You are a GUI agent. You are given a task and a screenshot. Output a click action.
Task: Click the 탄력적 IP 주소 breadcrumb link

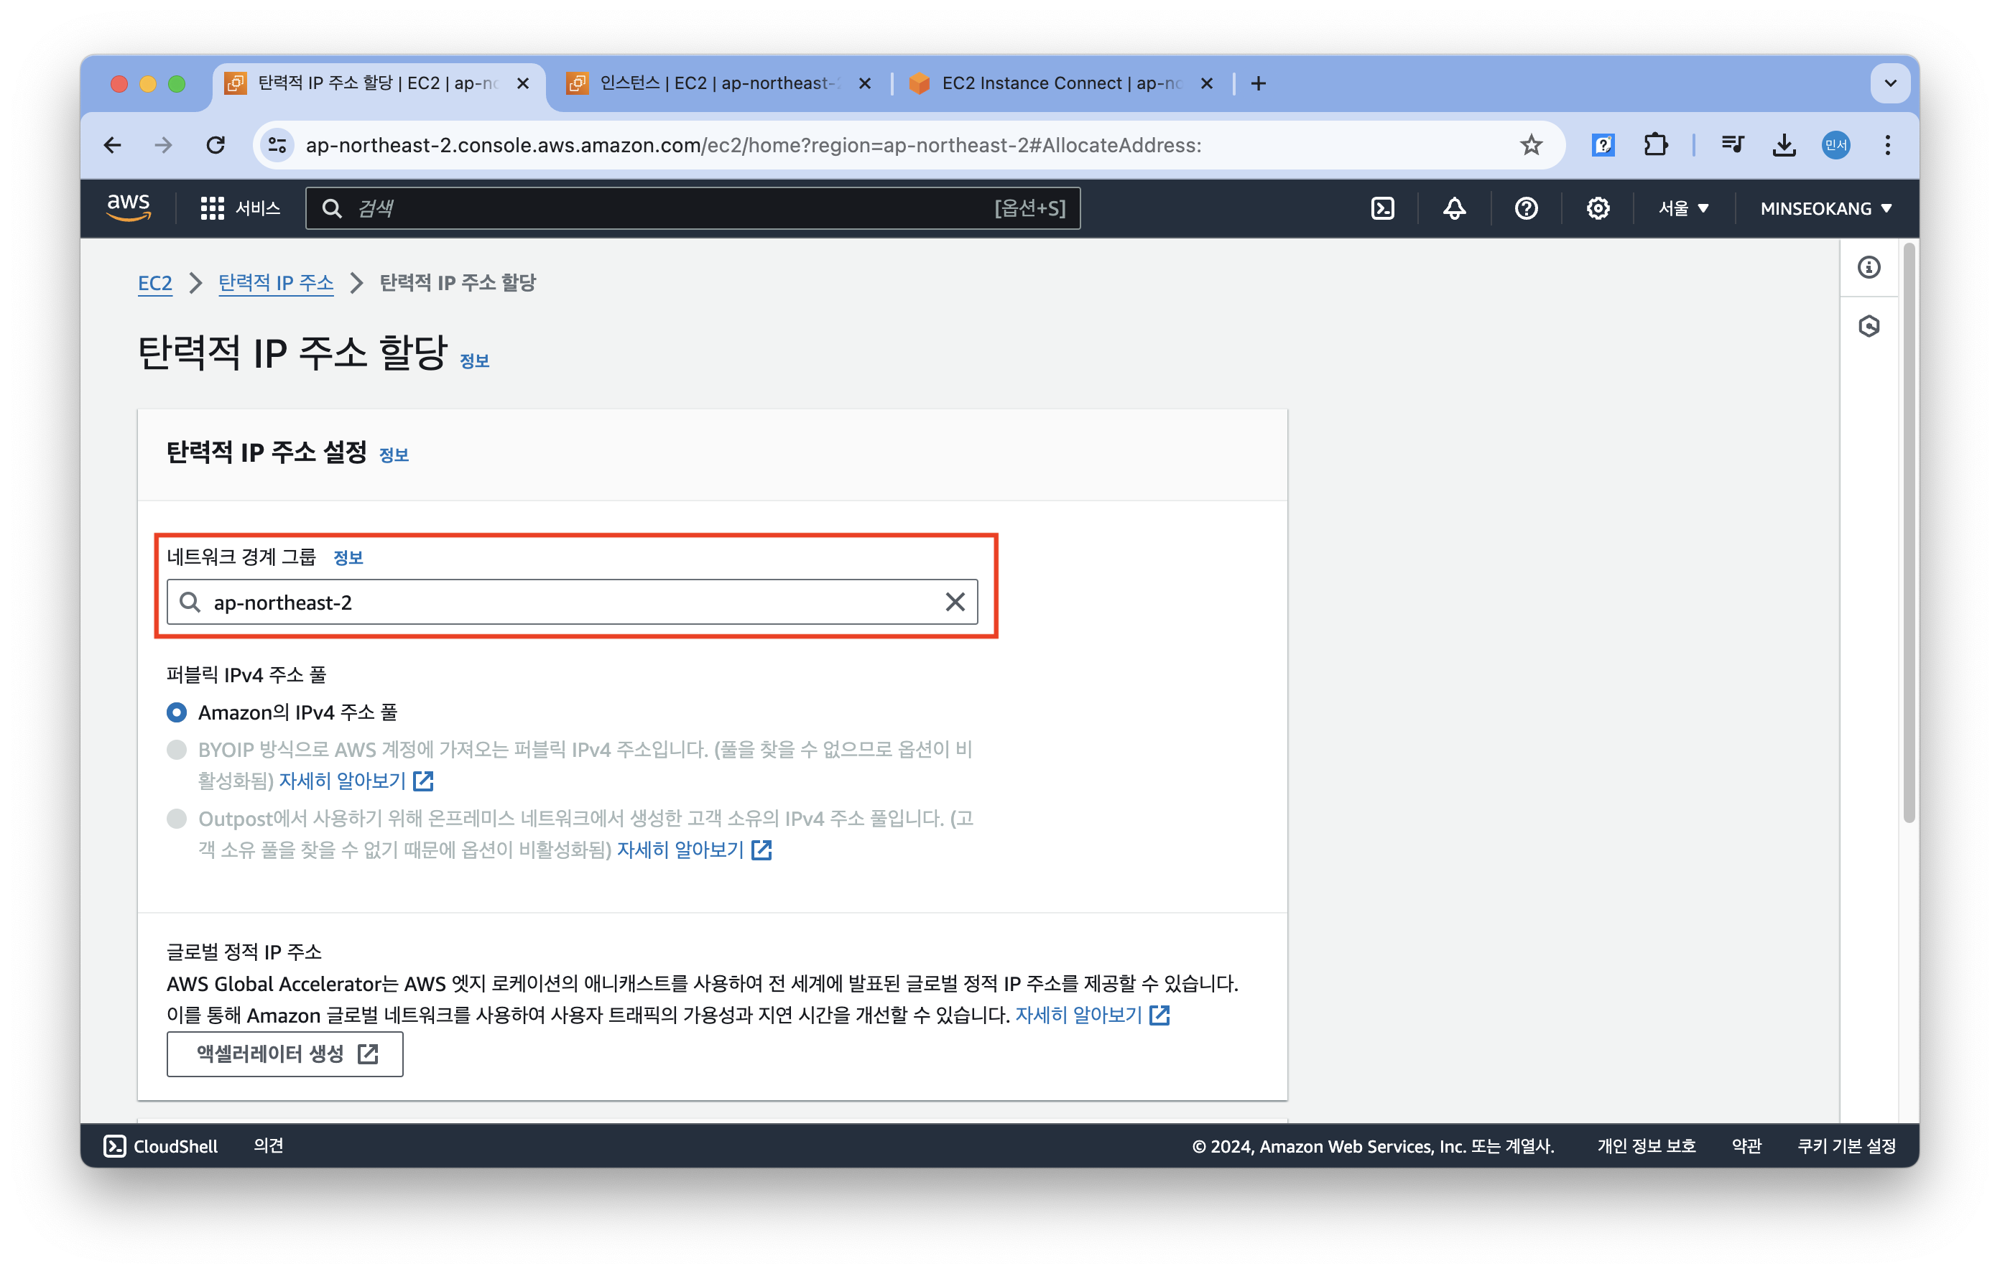click(276, 283)
